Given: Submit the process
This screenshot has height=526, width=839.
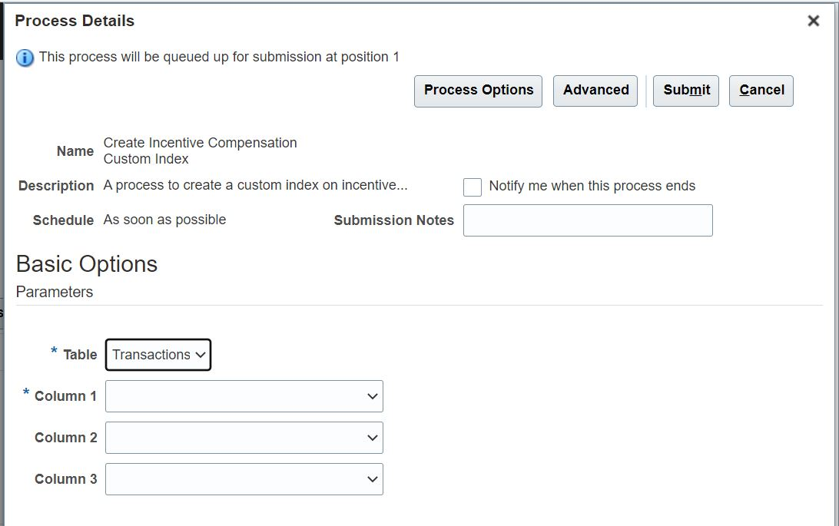Looking at the screenshot, I should (x=686, y=91).
